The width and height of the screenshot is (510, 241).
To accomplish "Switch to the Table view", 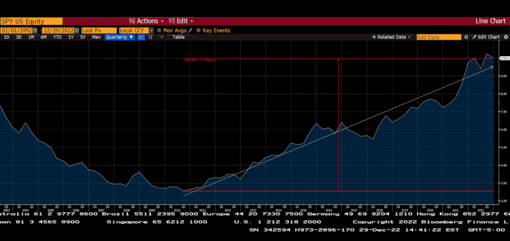I will click(178, 37).
